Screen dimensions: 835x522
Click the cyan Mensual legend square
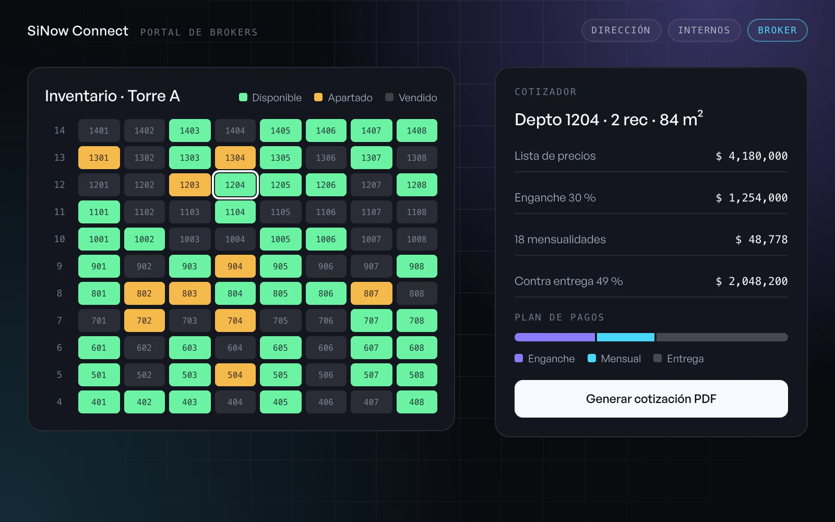[x=592, y=358]
